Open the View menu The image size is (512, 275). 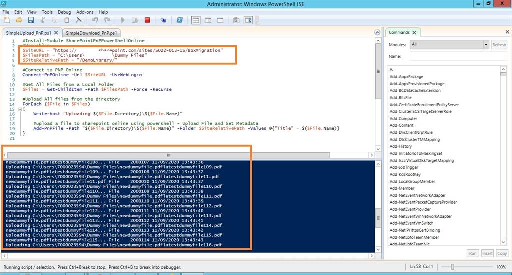click(x=32, y=12)
